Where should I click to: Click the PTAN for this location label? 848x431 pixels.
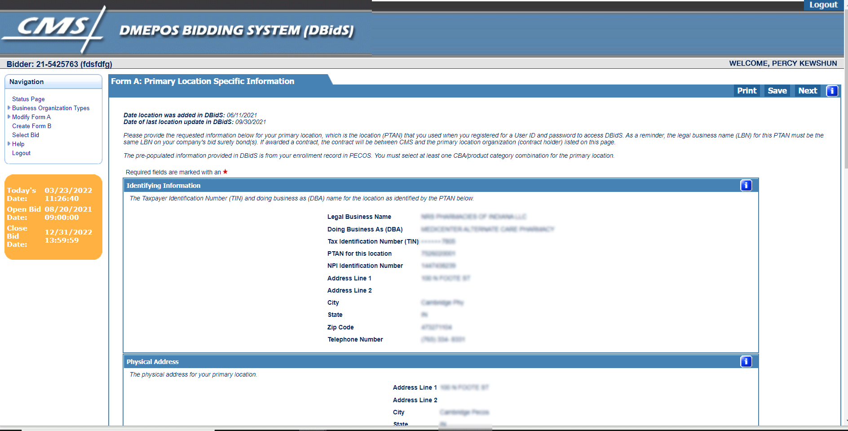click(359, 253)
